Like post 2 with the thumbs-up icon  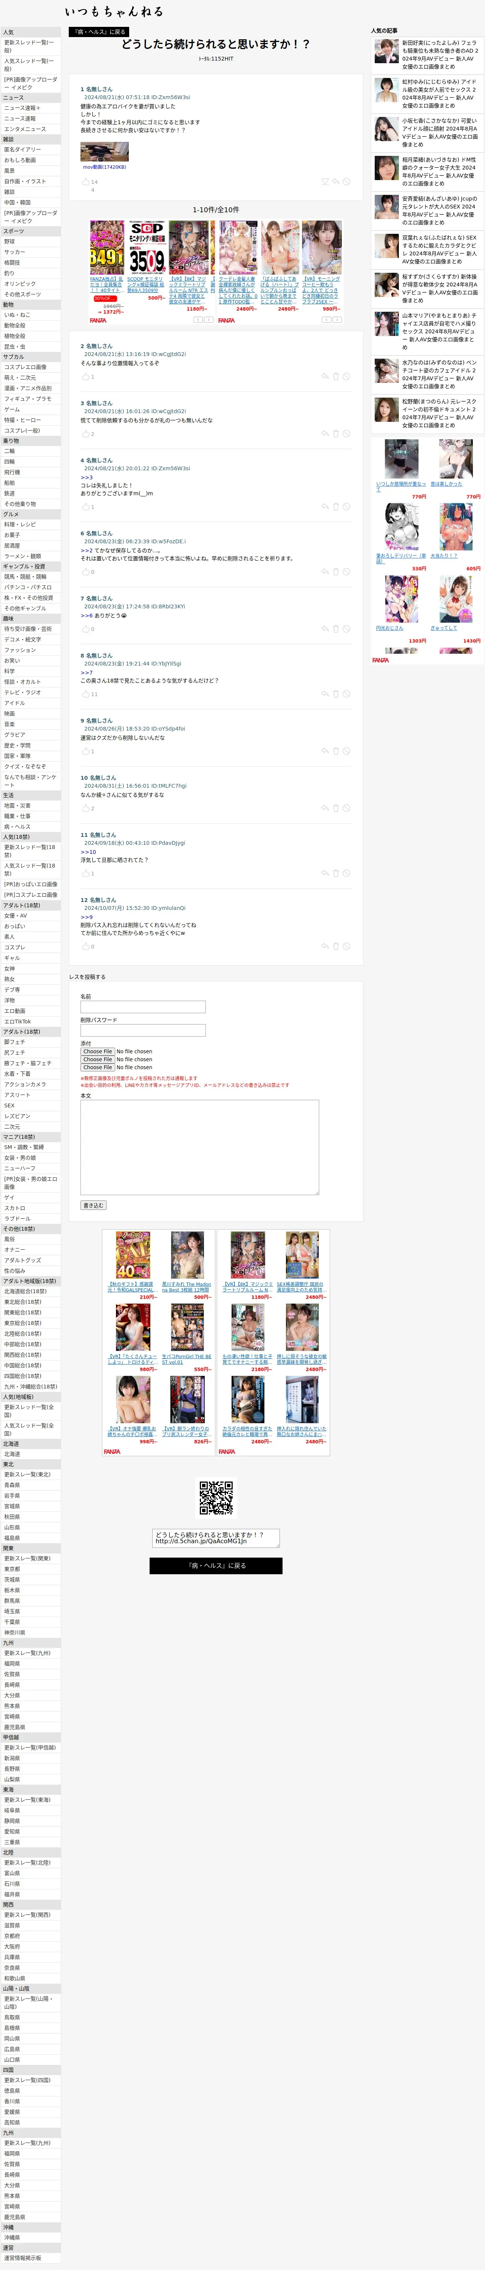(85, 376)
